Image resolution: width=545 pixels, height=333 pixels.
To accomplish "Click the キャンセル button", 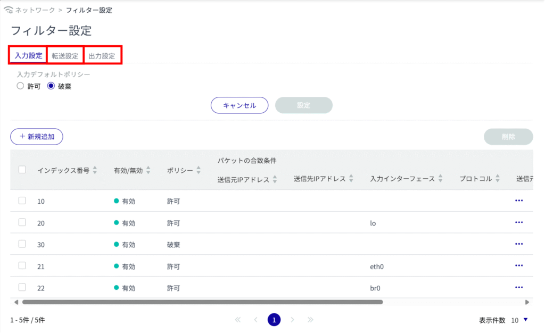I will [x=240, y=105].
